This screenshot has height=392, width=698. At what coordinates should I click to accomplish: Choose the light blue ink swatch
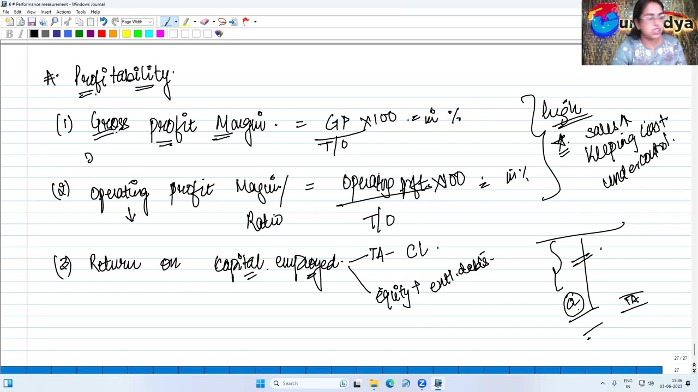(x=68, y=34)
